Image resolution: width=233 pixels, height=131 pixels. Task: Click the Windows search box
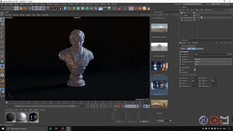pyautogui.click(x=27, y=128)
